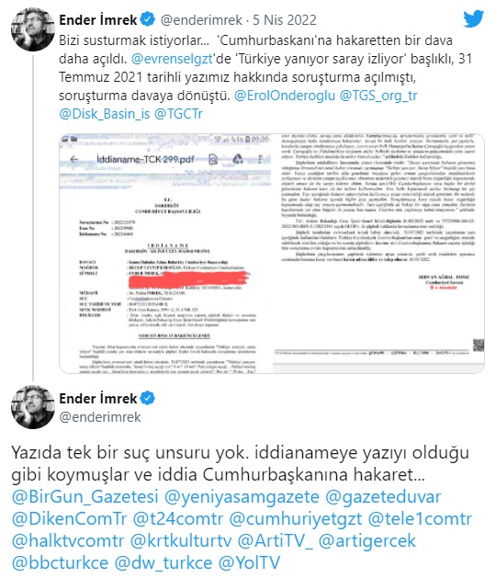
Task: Tap the search-in-document icon in PDF toolbar
Action: point(213,159)
